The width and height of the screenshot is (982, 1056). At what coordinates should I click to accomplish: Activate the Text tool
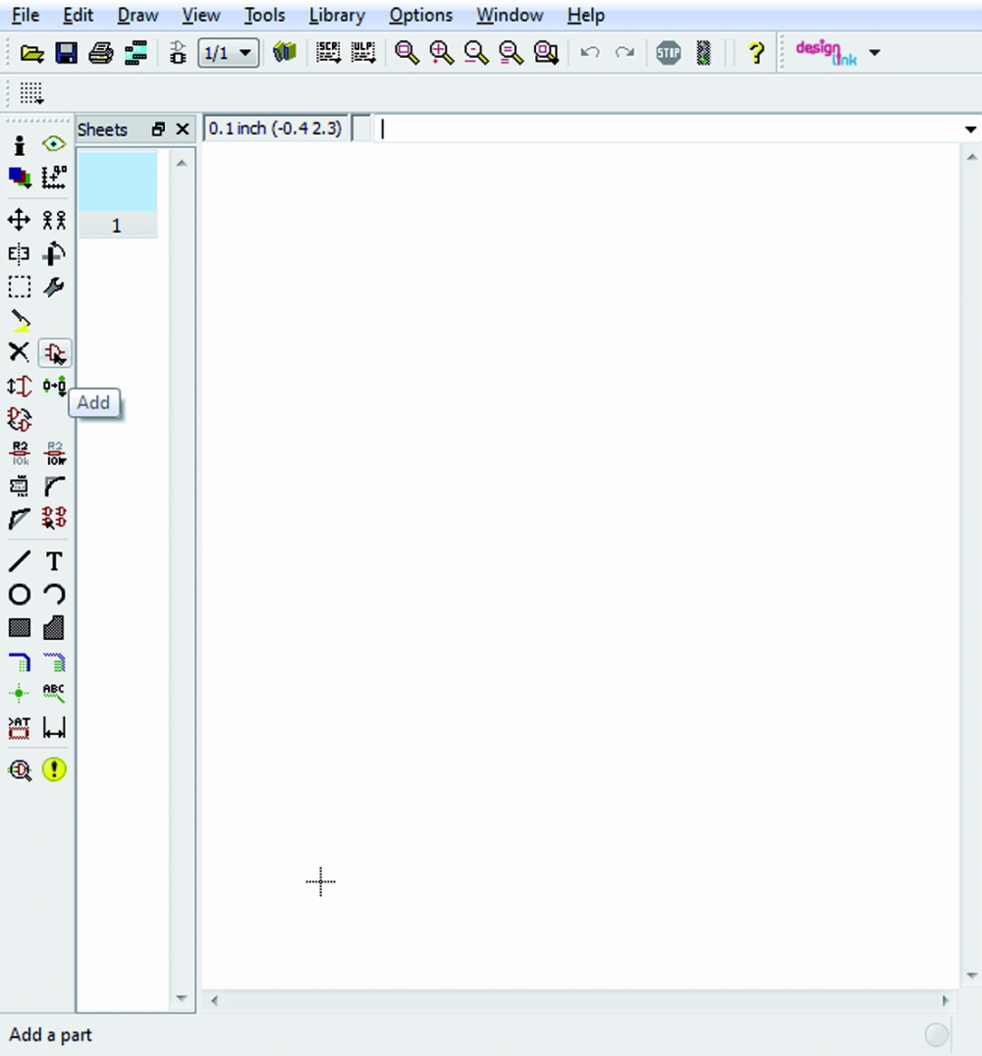click(54, 561)
